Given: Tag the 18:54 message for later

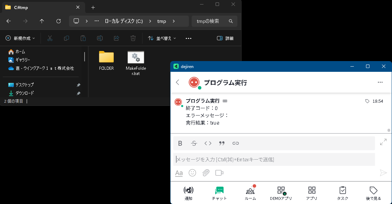Looking at the screenshot, I should pos(367,101).
